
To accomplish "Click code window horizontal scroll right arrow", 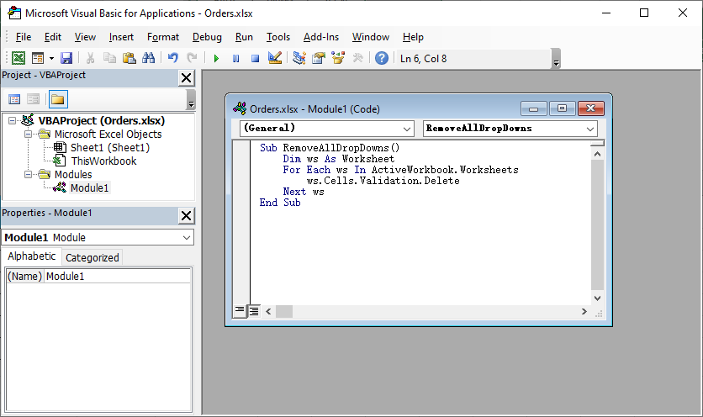I will coord(584,311).
